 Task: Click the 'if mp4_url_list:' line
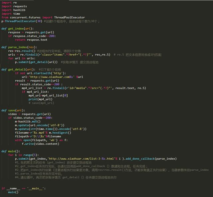coord(35,92)
